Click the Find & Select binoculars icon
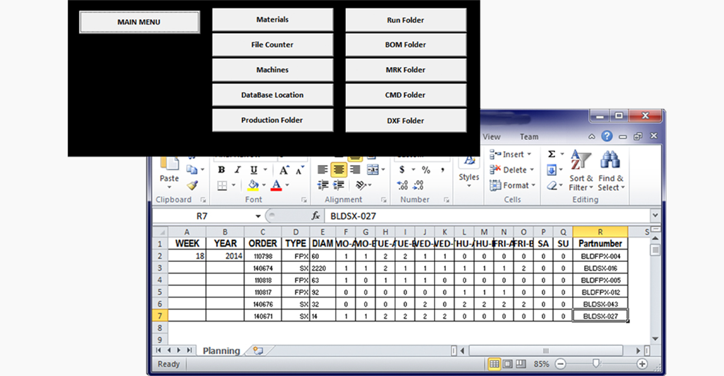The width and height of the screenshot is (724, 376). click(610, 161)
